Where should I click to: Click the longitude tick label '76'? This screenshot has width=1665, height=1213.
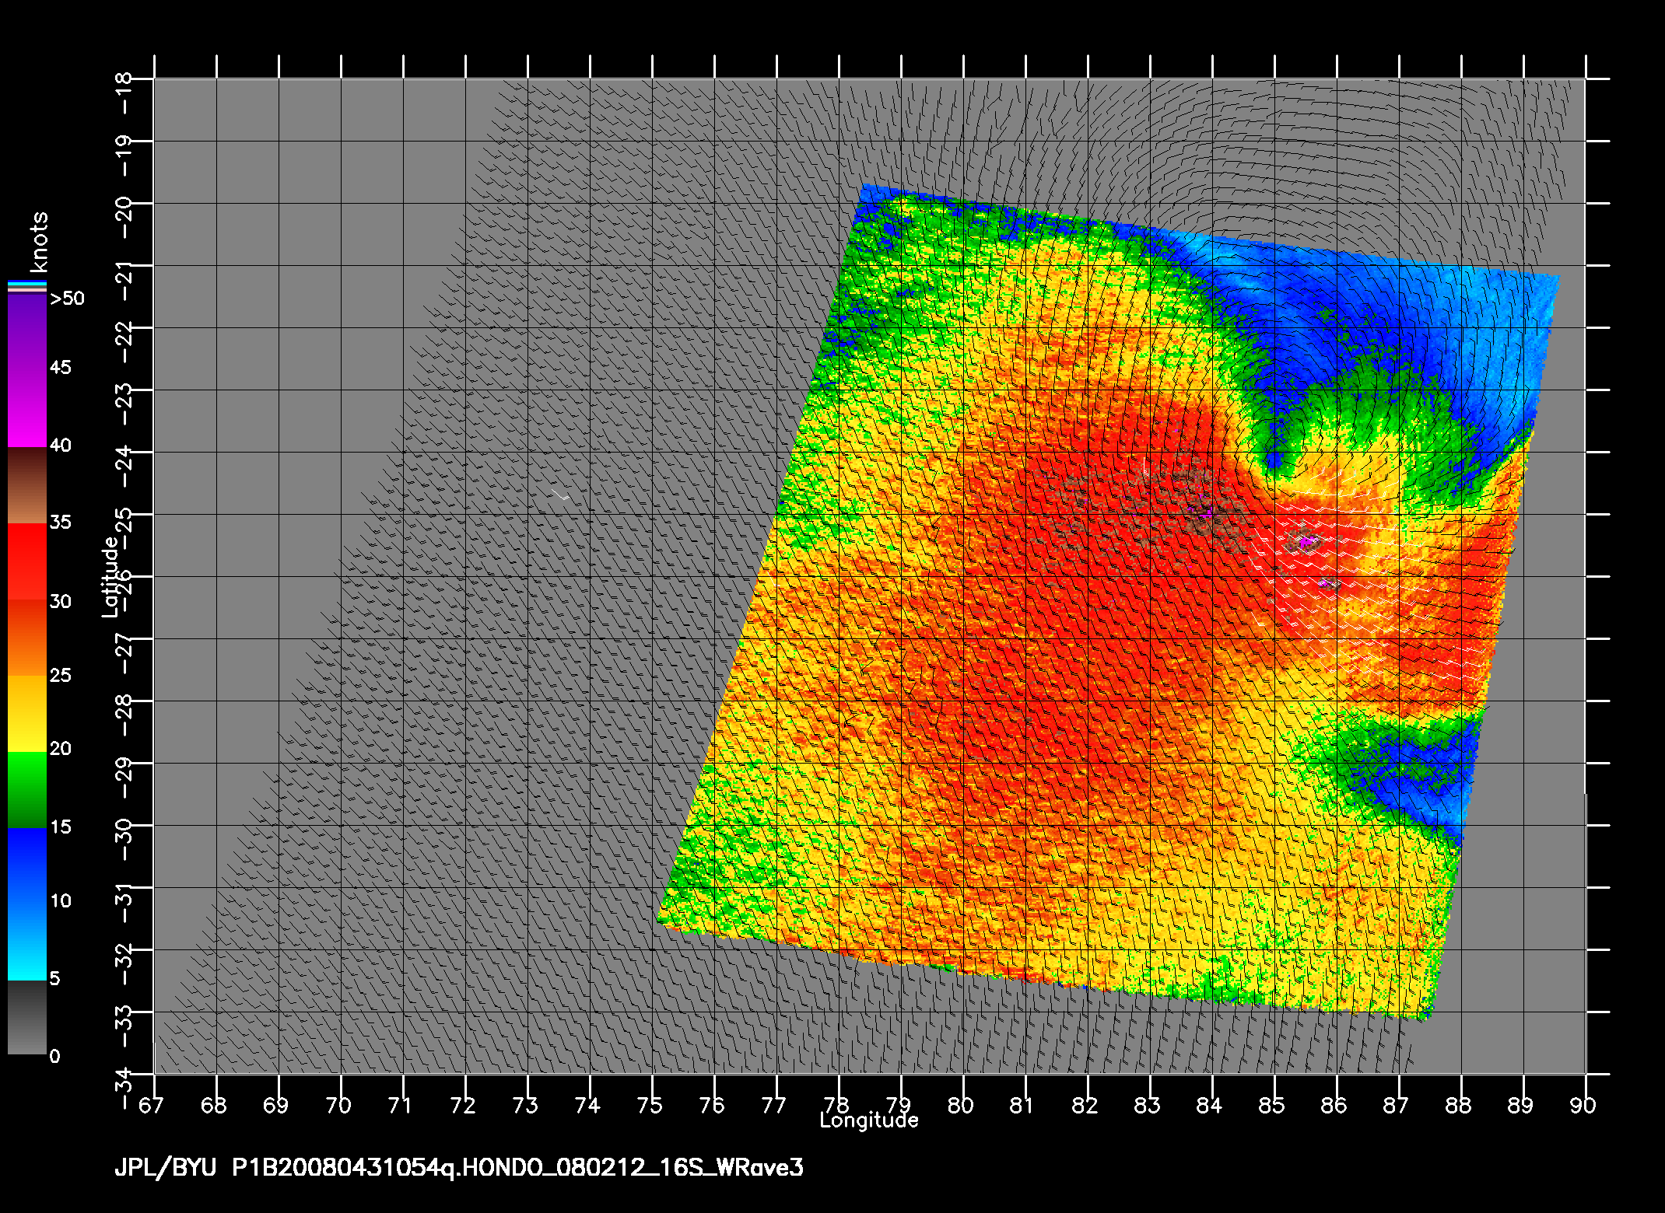(712, 1105)
